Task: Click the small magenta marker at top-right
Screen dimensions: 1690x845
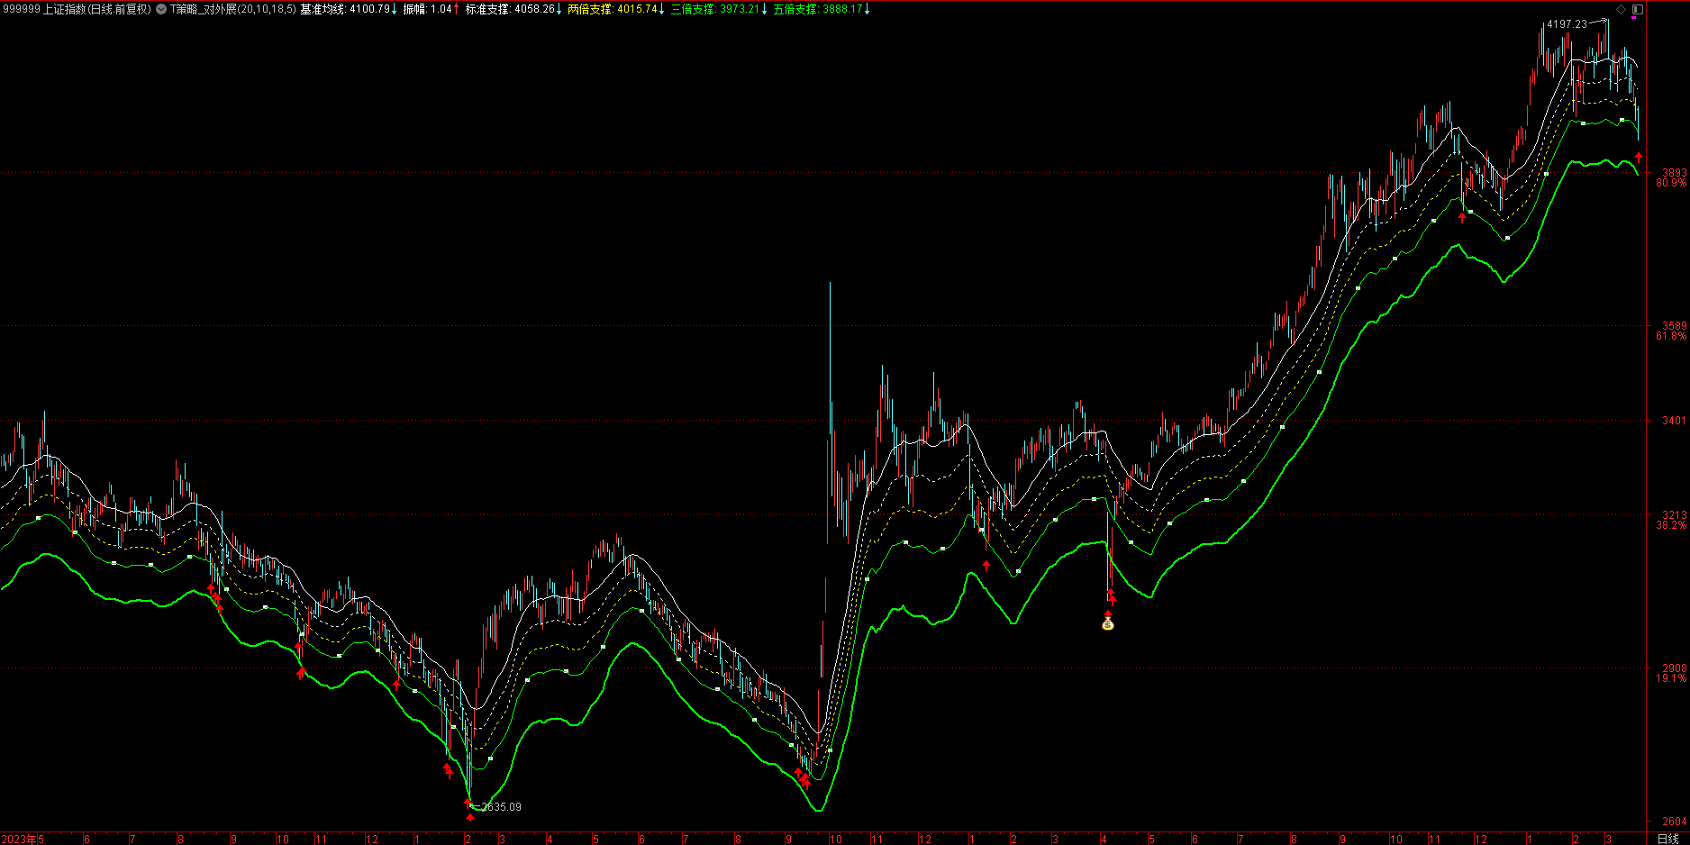Action: click(1634, 18)
